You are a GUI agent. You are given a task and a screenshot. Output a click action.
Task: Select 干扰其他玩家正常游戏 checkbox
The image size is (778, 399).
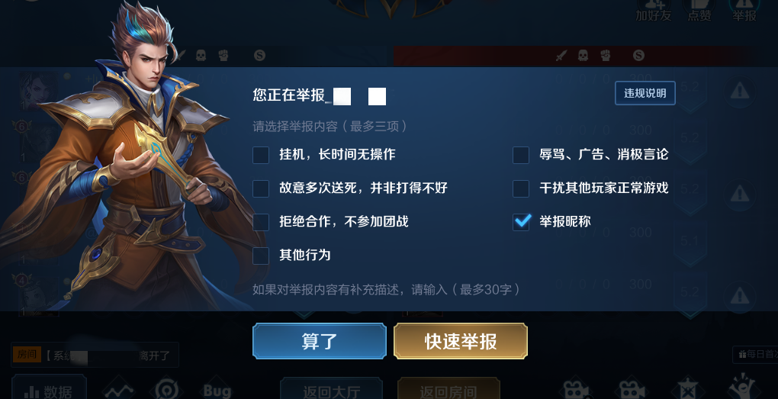521,188
